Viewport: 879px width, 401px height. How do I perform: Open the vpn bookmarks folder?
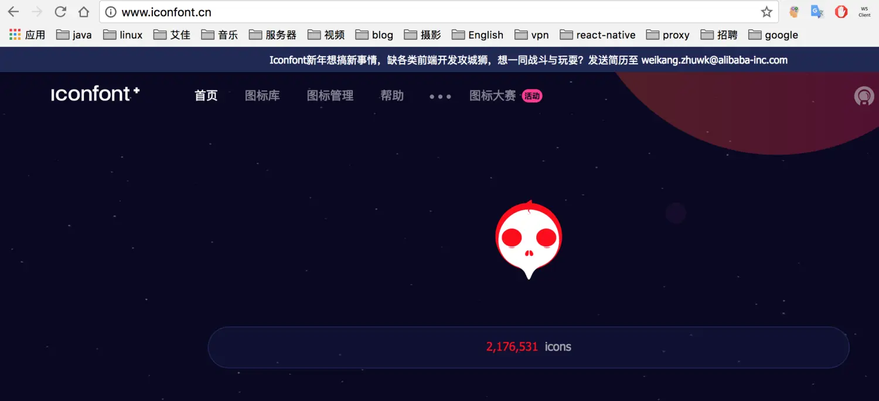click(x=532, y=35)
